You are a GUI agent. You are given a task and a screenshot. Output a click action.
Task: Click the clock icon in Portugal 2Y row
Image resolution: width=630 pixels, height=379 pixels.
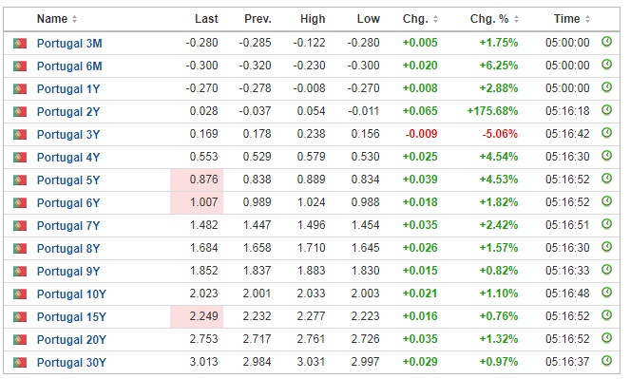[x=606, y=110]
